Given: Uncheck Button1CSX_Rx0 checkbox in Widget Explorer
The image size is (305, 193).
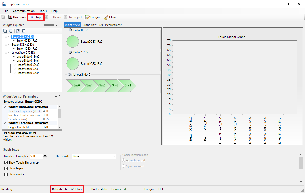Looking at the screenshot, I should coord(15,49).
